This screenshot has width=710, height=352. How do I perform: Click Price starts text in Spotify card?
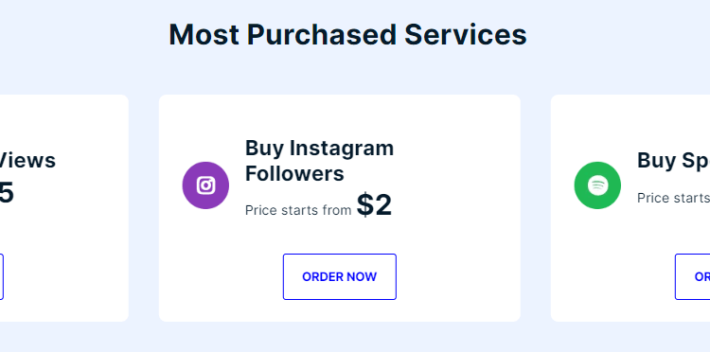pos(673,198)
